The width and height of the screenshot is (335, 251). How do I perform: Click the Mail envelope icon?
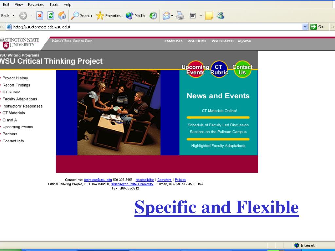(166, 16)
